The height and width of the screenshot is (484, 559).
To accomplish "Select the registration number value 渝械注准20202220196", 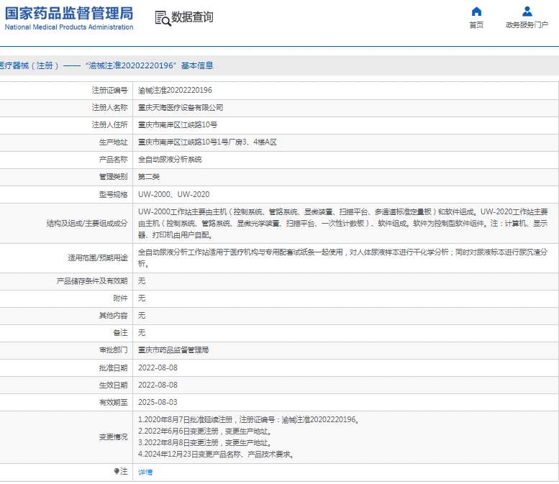I will (175, 90).
